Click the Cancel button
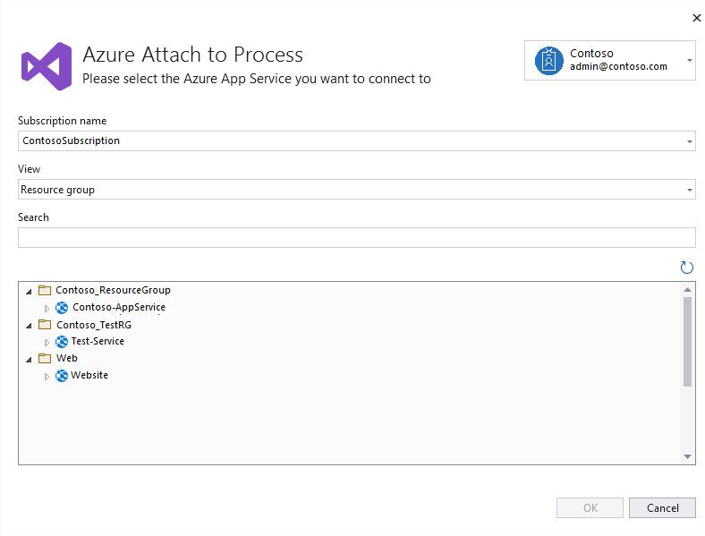705x536 pixels. coord(662,507)
